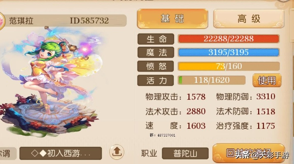Click the player name 范琪拉

pos(21,20)
